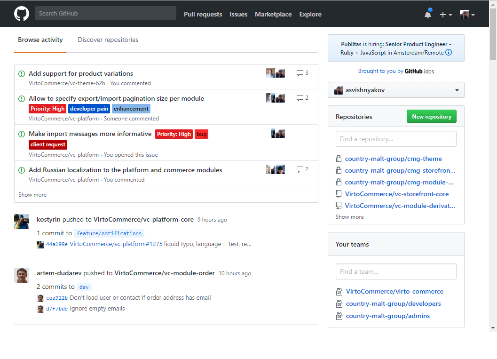
Task: Open VirtoCommerce/vc-module-order repository link
Action: point(165,273)
